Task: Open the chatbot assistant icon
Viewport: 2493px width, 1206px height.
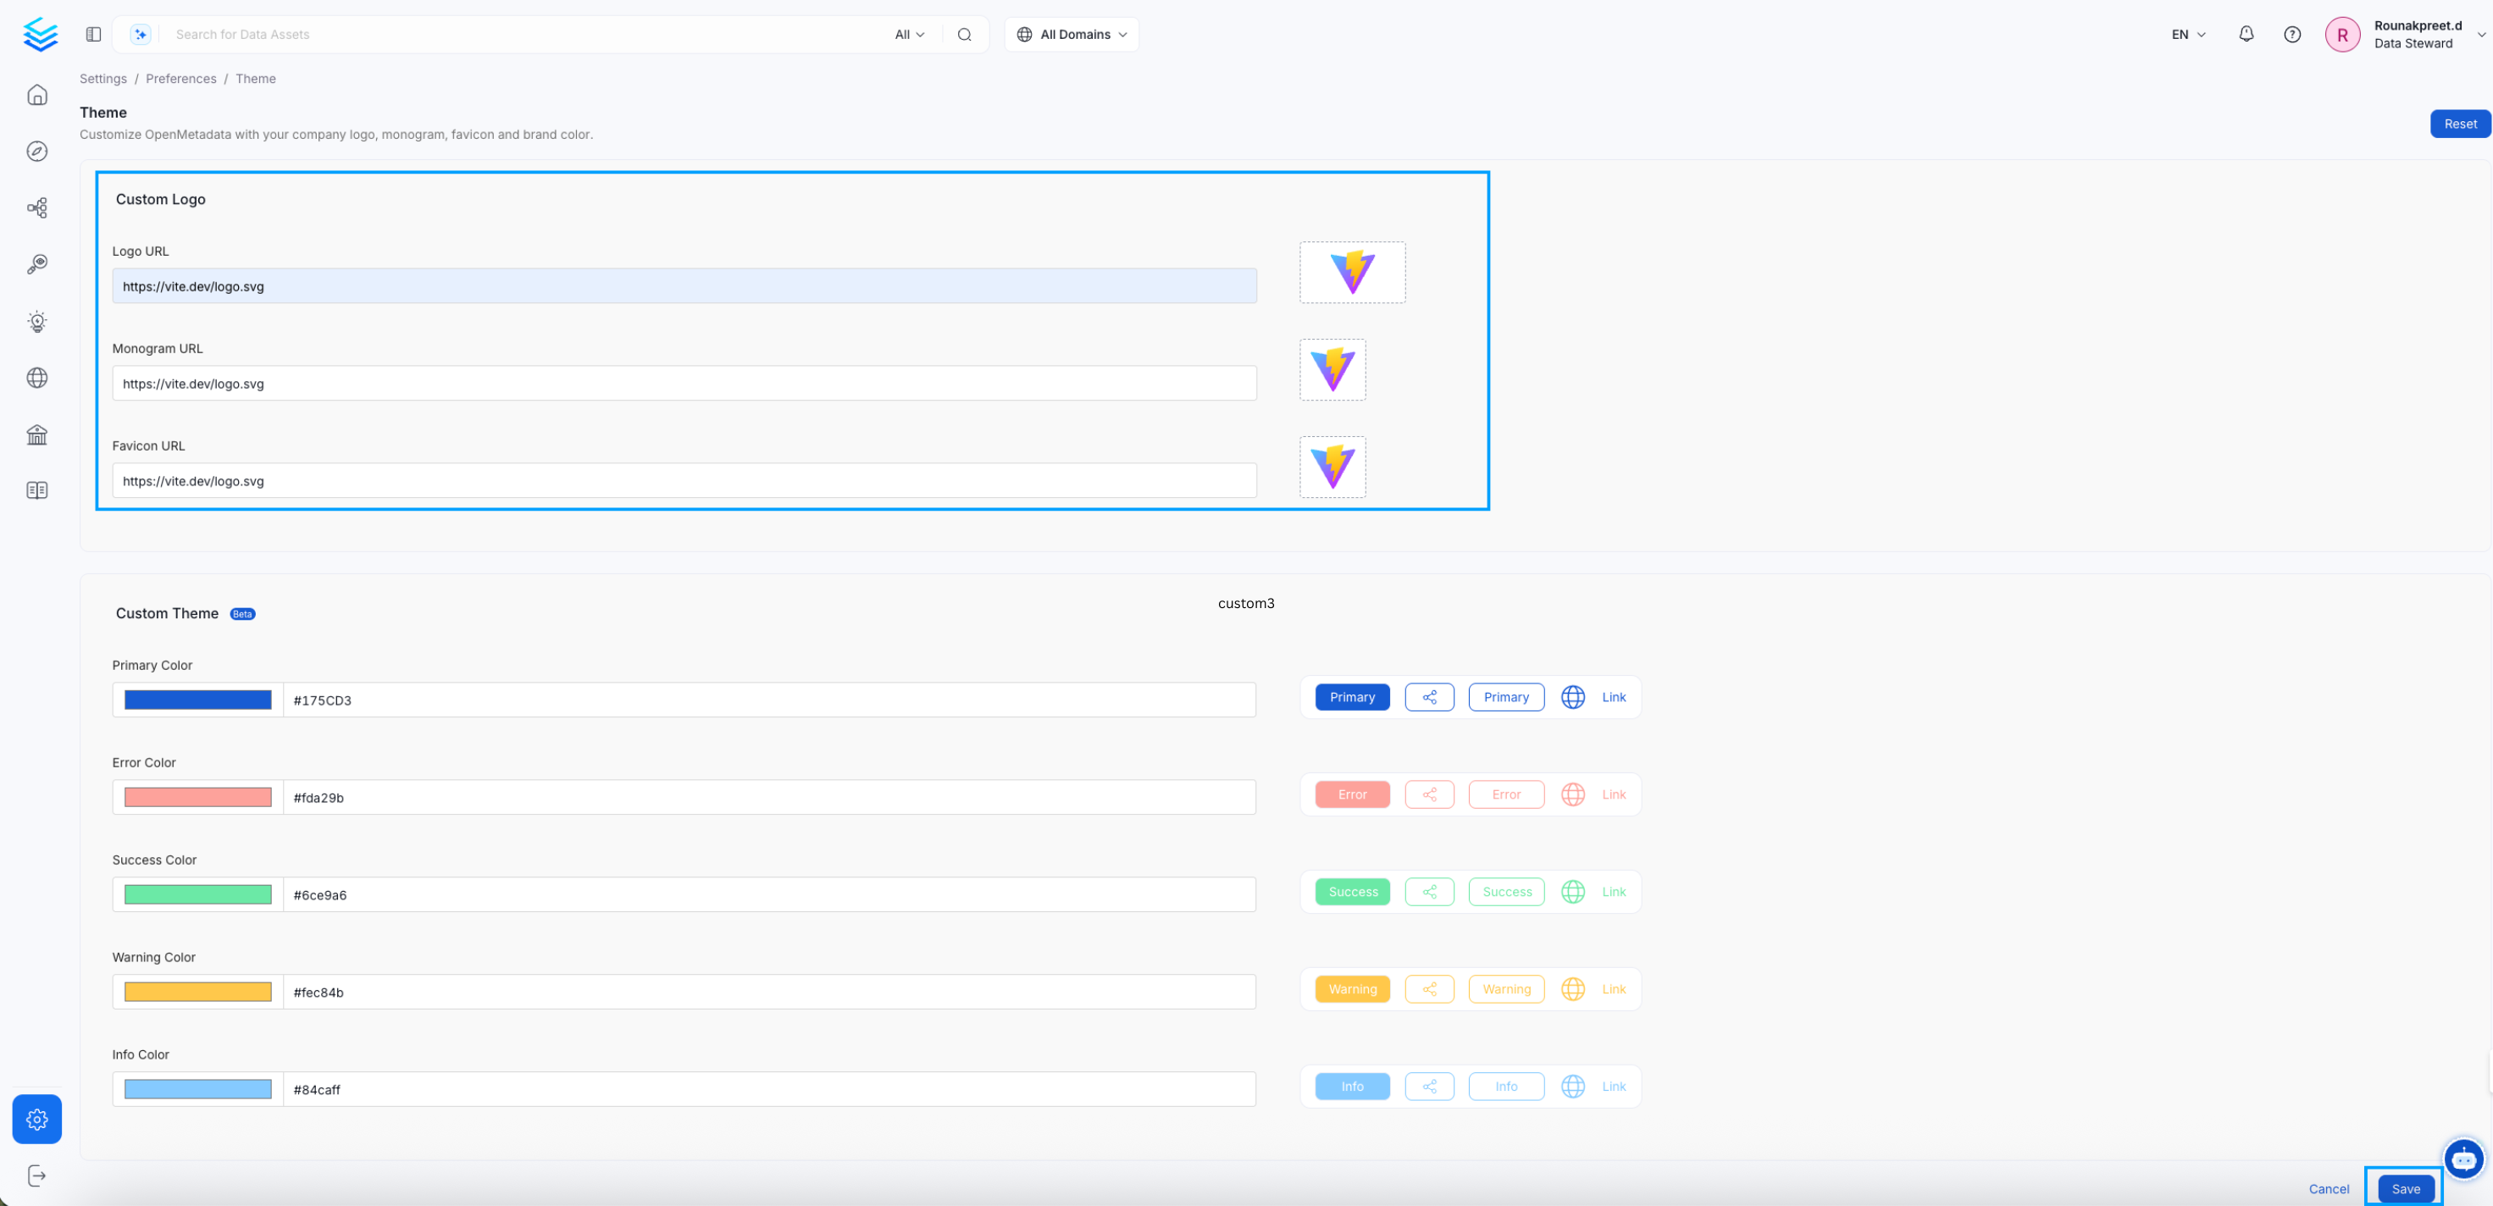Action: [2462, 1158]
